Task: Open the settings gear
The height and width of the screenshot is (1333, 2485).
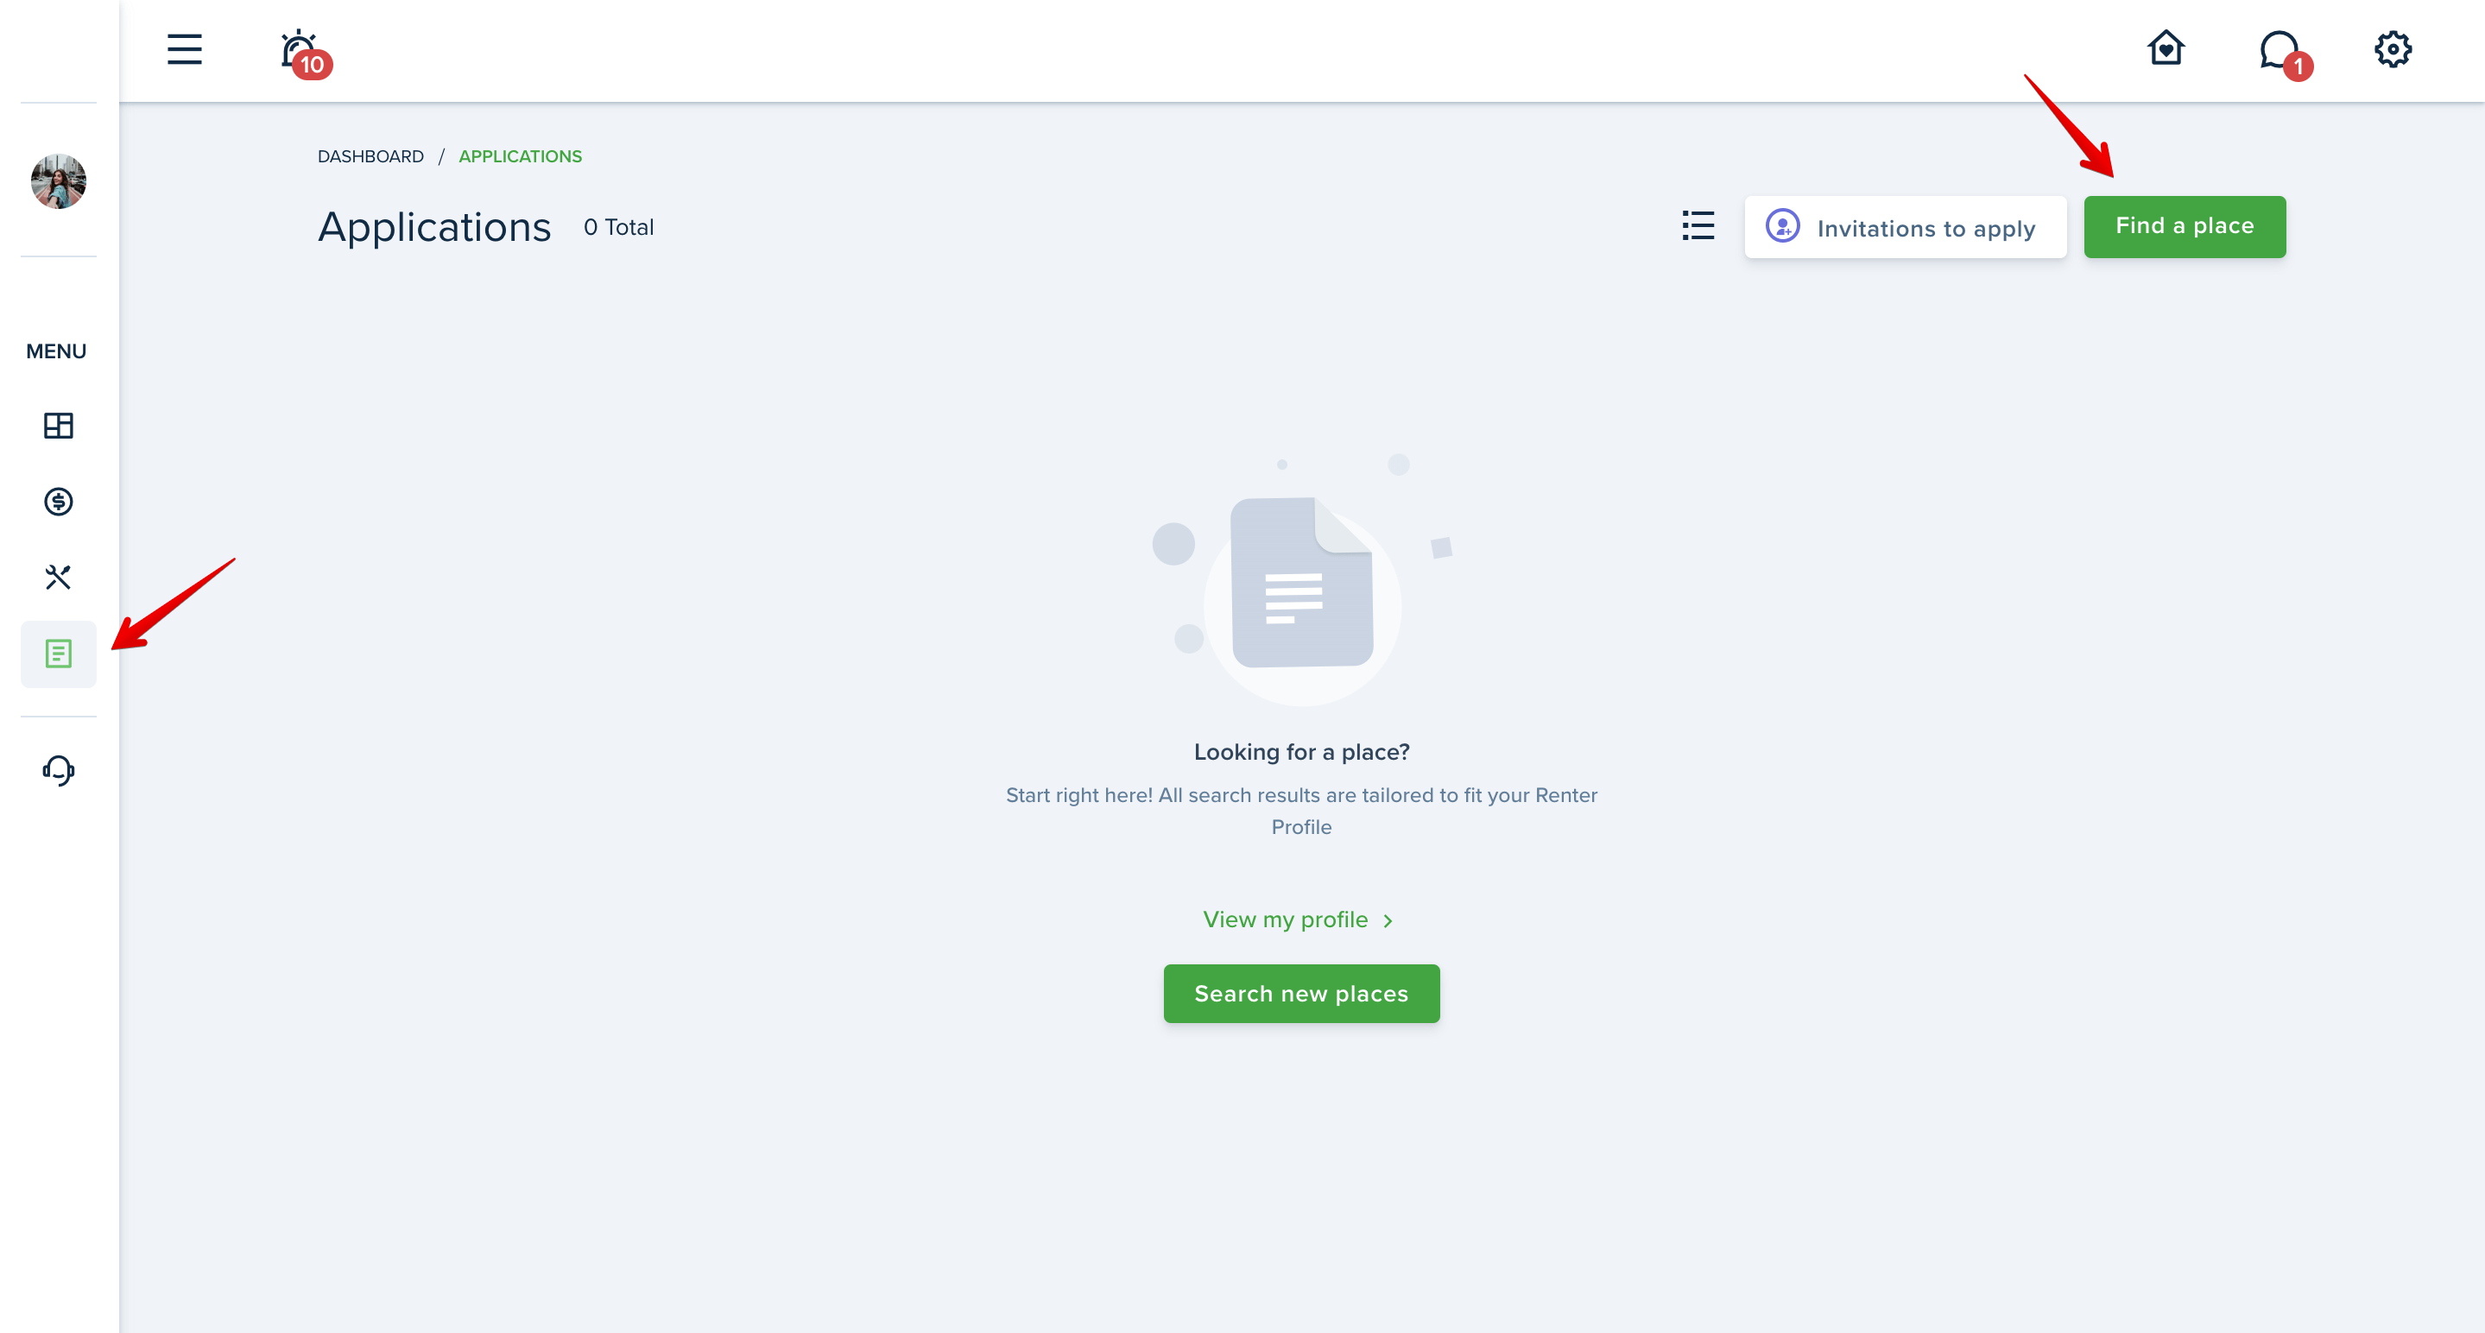Action: coord(2393,49)
